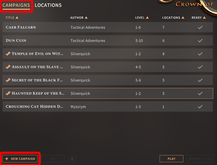Click ready checkmark on Temple of Evil row
Screen dimensions: 217x165
click(x=200, y=54)
